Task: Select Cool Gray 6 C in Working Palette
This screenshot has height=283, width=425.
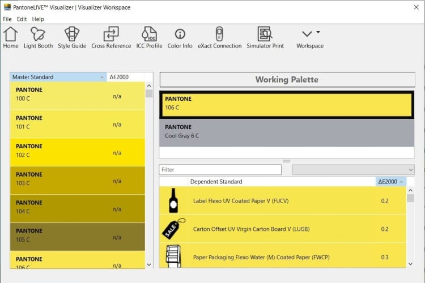Action: [287, 132]
